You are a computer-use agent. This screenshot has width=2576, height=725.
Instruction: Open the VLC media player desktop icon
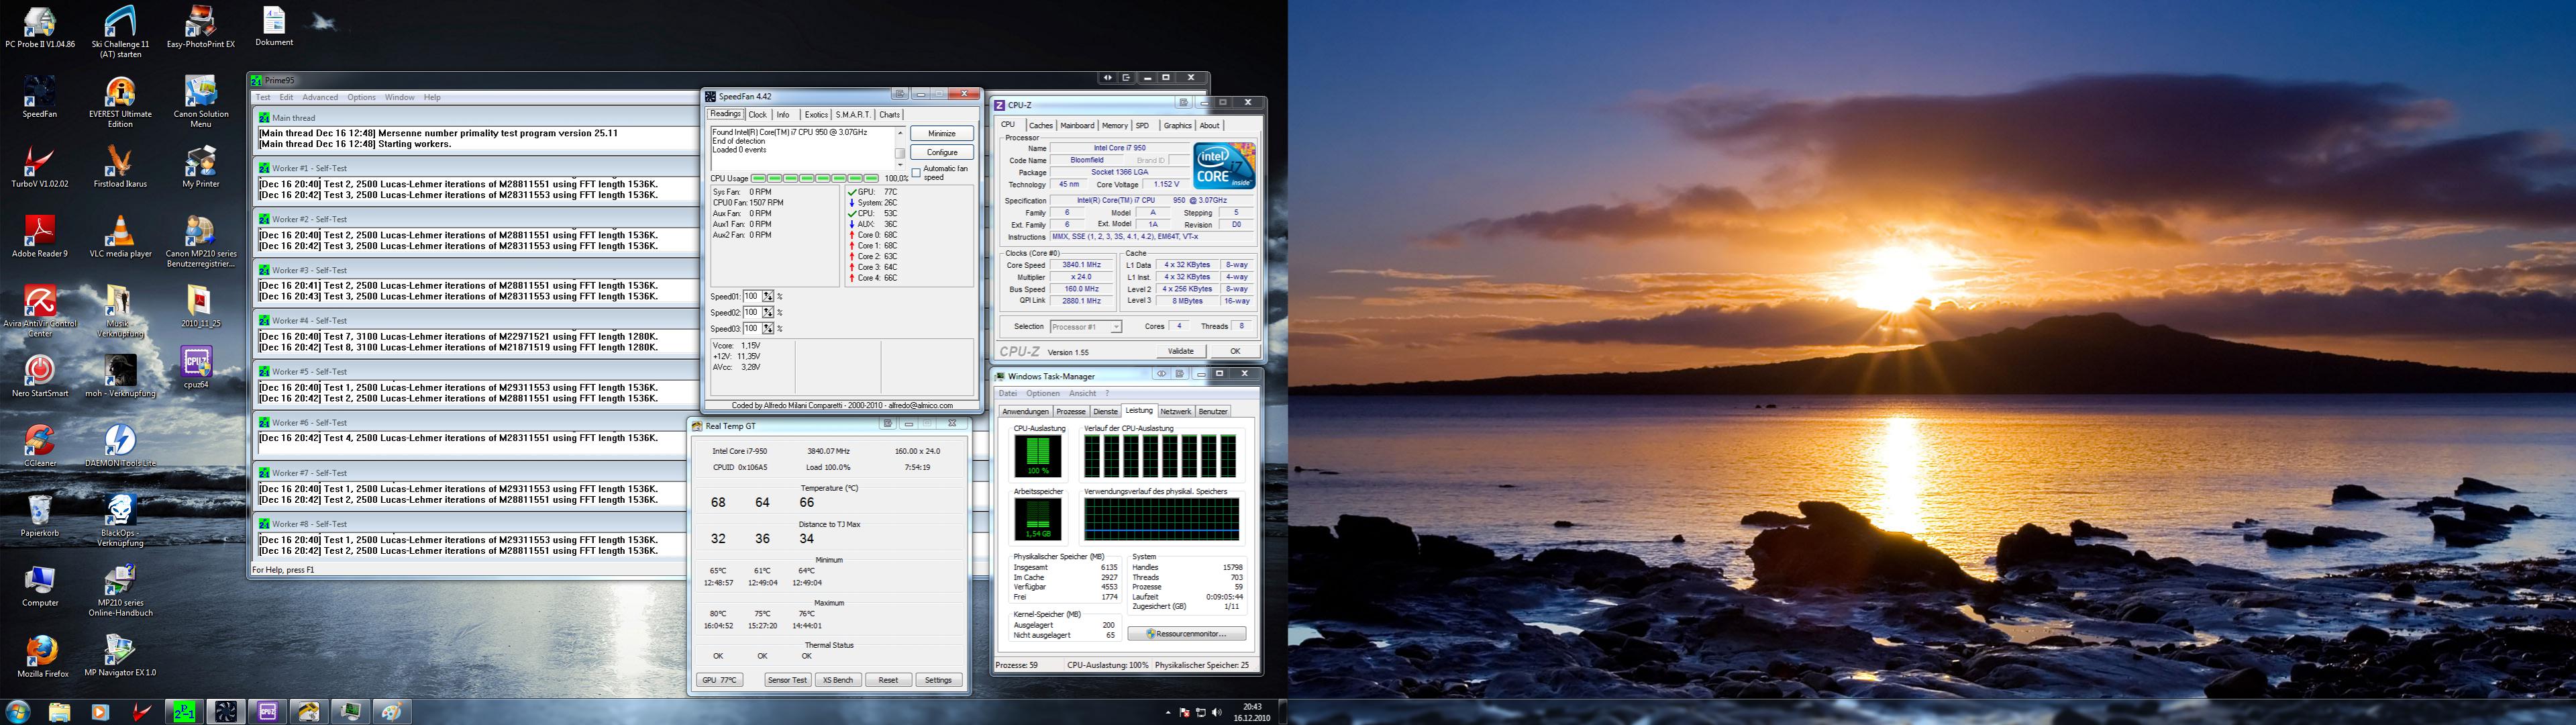[x=120, y=232]
